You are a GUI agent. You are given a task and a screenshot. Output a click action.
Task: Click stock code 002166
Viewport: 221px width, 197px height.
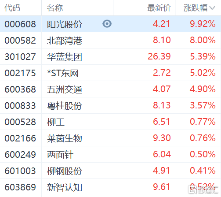(20, 138)
